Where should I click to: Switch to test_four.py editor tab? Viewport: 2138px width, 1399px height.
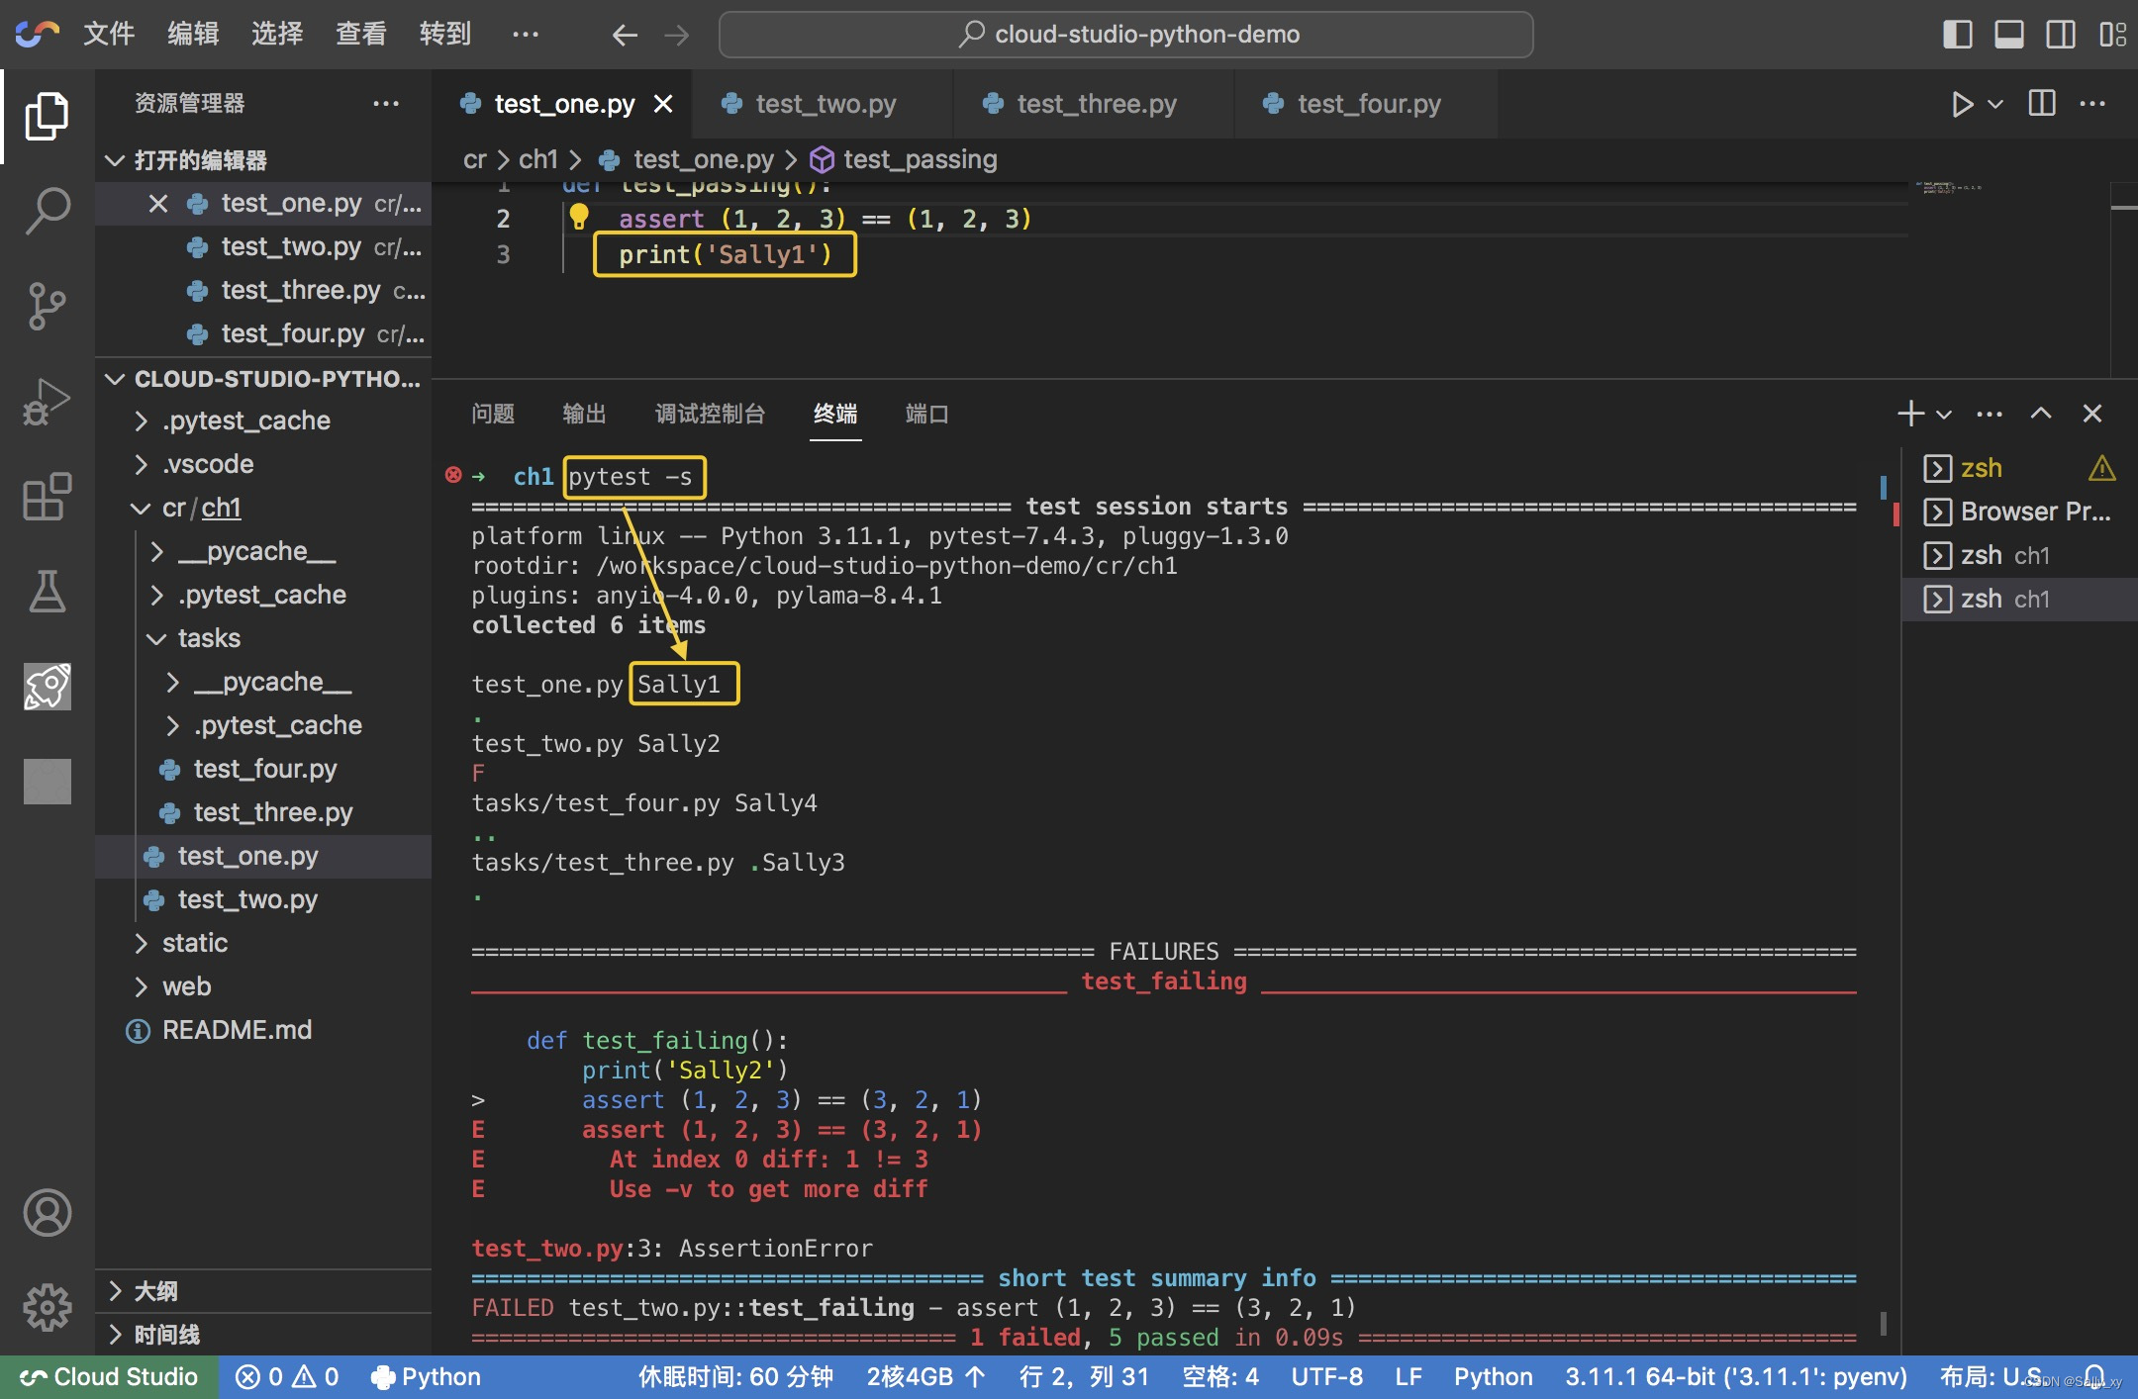(1366, 104)
